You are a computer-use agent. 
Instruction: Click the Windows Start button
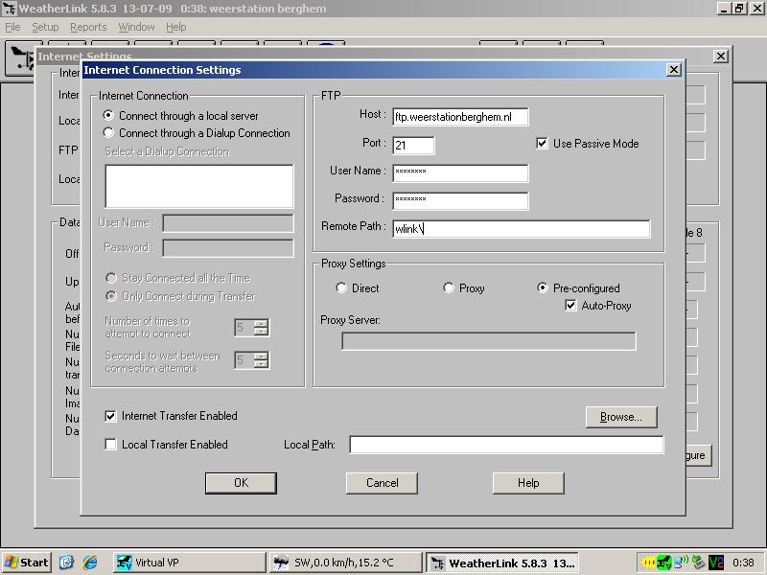(x=27, y=563)
